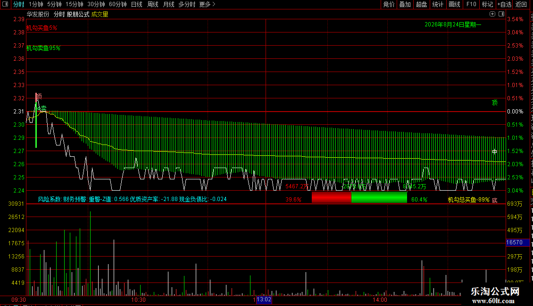Click the 8345.2万 amount label
Screen dimensions: 533x306
[414, 186]
